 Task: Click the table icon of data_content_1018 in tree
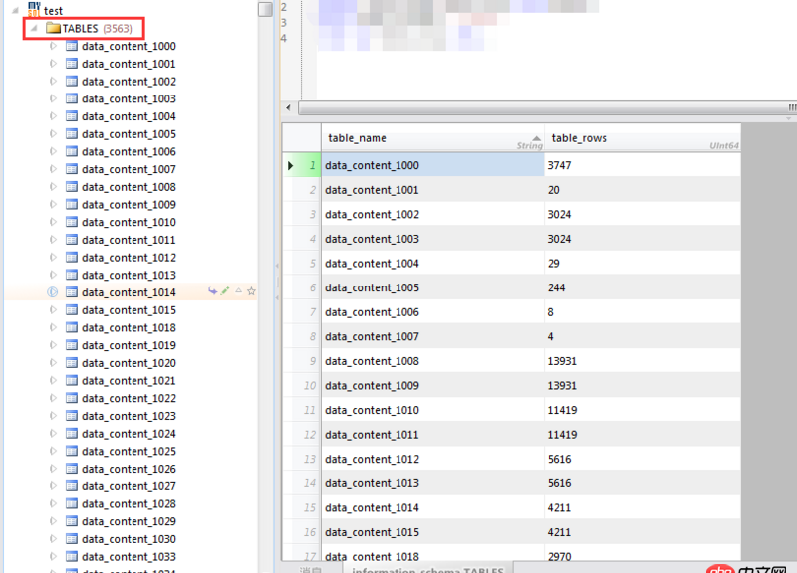click(x=72, y=327)
